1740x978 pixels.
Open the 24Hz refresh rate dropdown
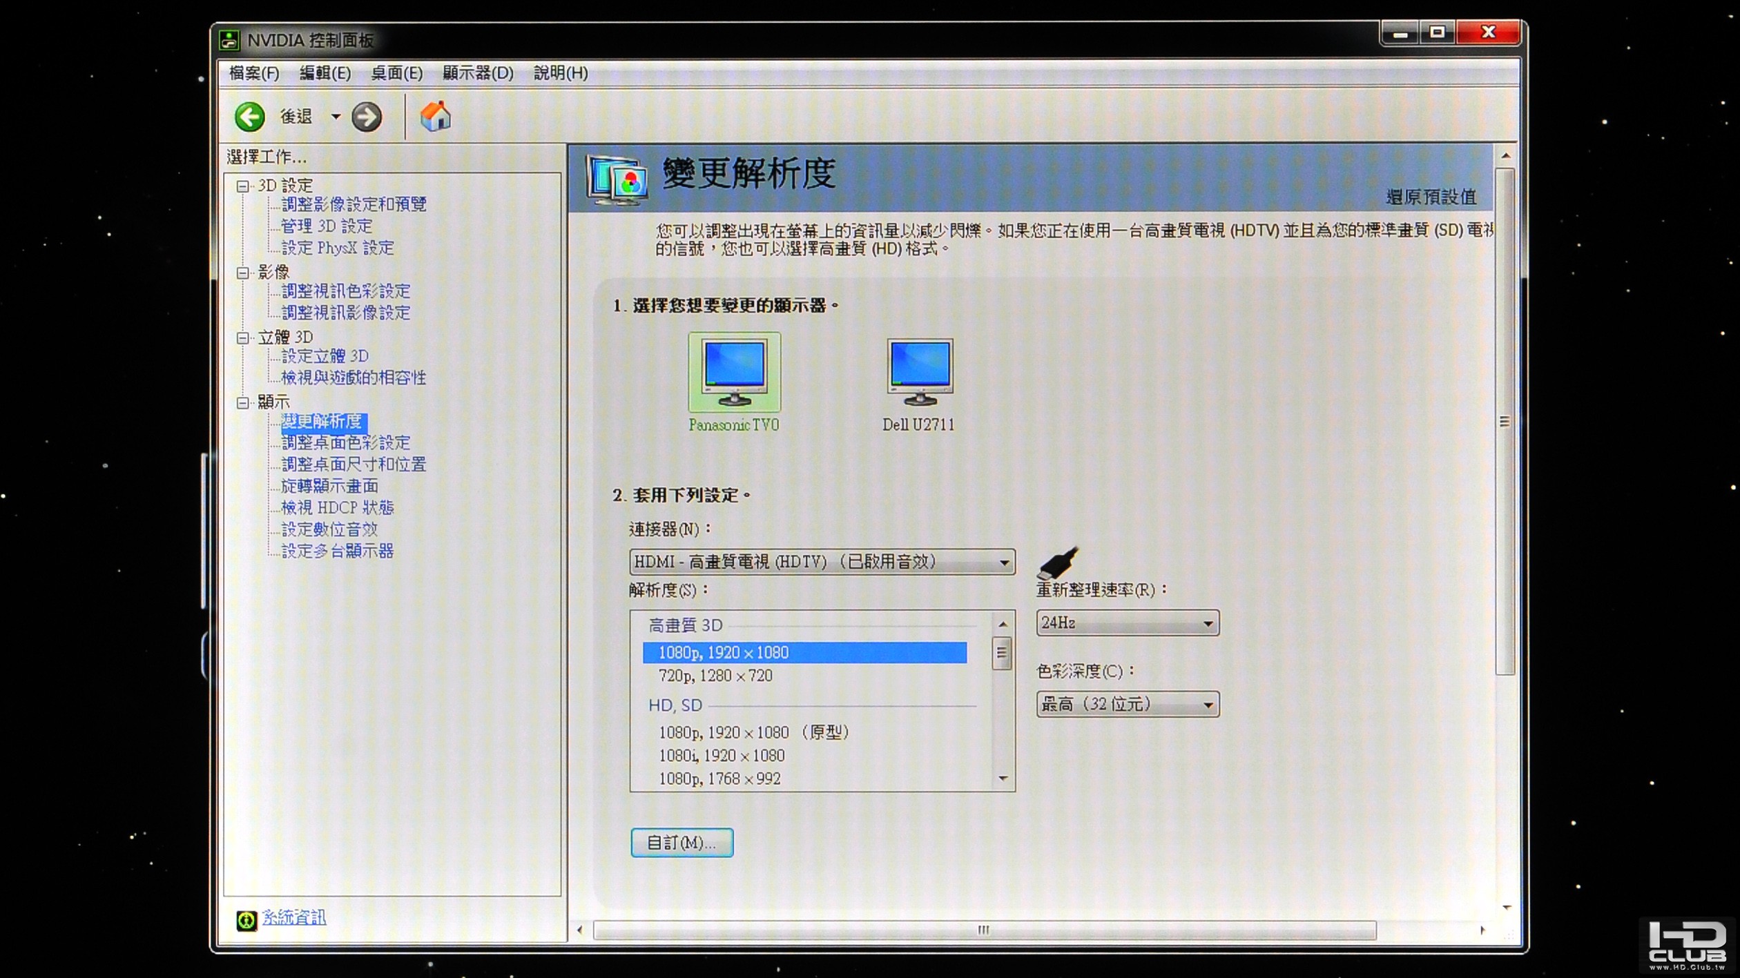click(1128, 623)
